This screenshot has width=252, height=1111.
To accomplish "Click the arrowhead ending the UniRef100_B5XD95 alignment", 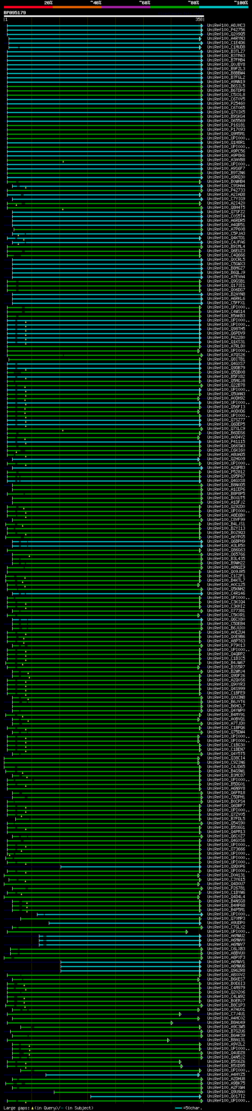I will (182, 1066).
